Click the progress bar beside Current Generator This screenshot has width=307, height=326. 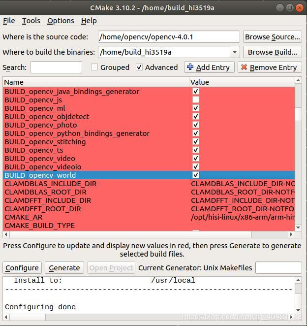tap(278, 268)
